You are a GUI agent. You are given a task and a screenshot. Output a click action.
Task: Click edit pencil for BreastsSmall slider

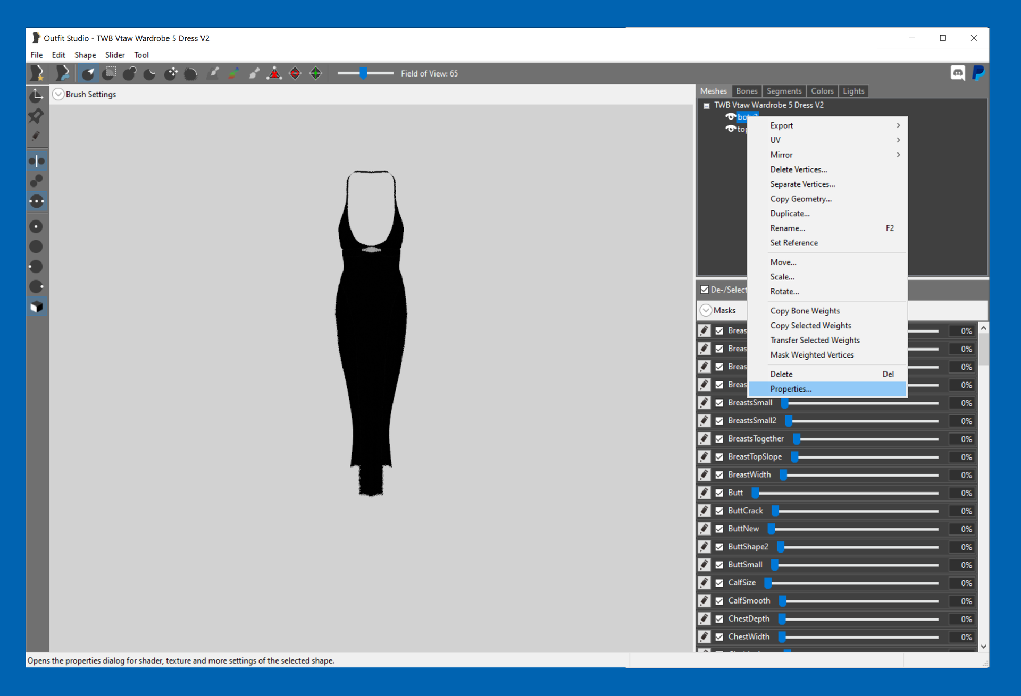[x=704, y=403]
